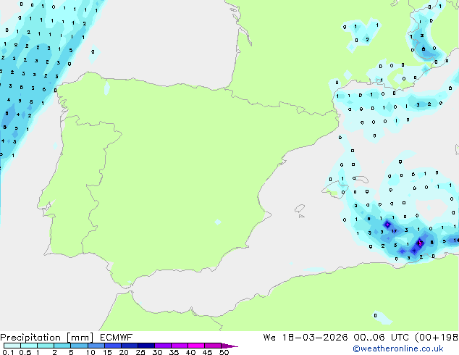This screenshot has height=355, width=459.
Task: Click the legend label "30"
Action: [157, 352]
